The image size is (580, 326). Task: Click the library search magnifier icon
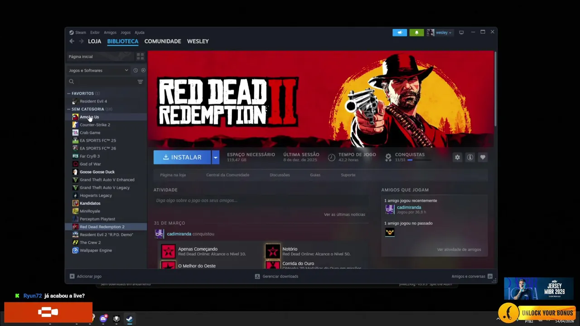(x=71, y=81)
